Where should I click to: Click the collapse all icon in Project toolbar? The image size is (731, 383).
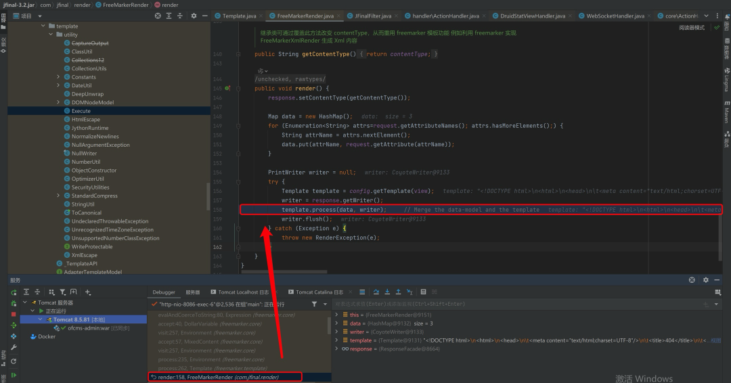(x=180, y=16)
